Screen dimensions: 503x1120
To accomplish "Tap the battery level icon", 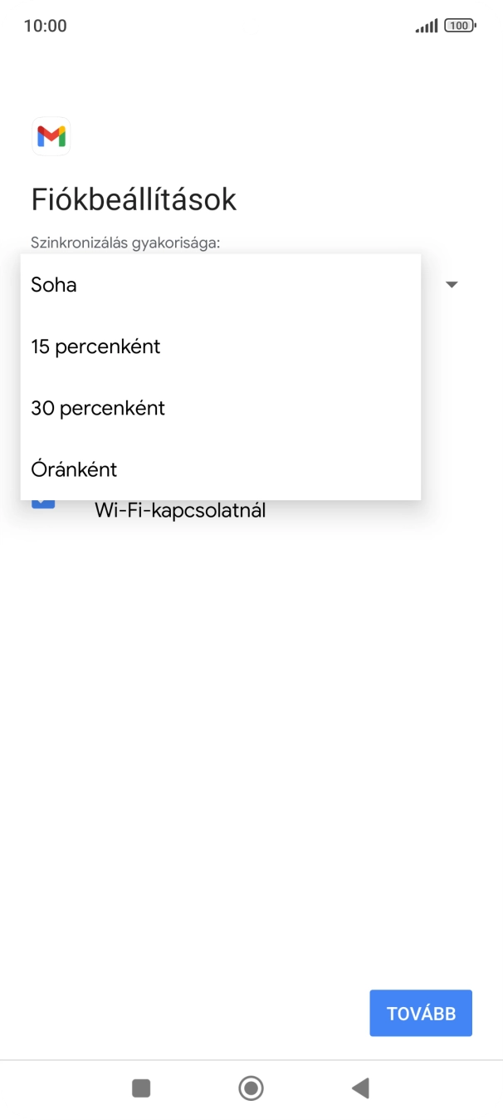I will click(459, 27).
